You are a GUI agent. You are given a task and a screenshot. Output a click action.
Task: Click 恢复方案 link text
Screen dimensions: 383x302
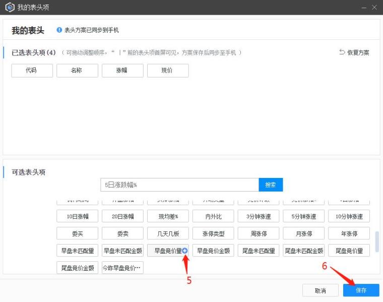click(x=358, y=52)
